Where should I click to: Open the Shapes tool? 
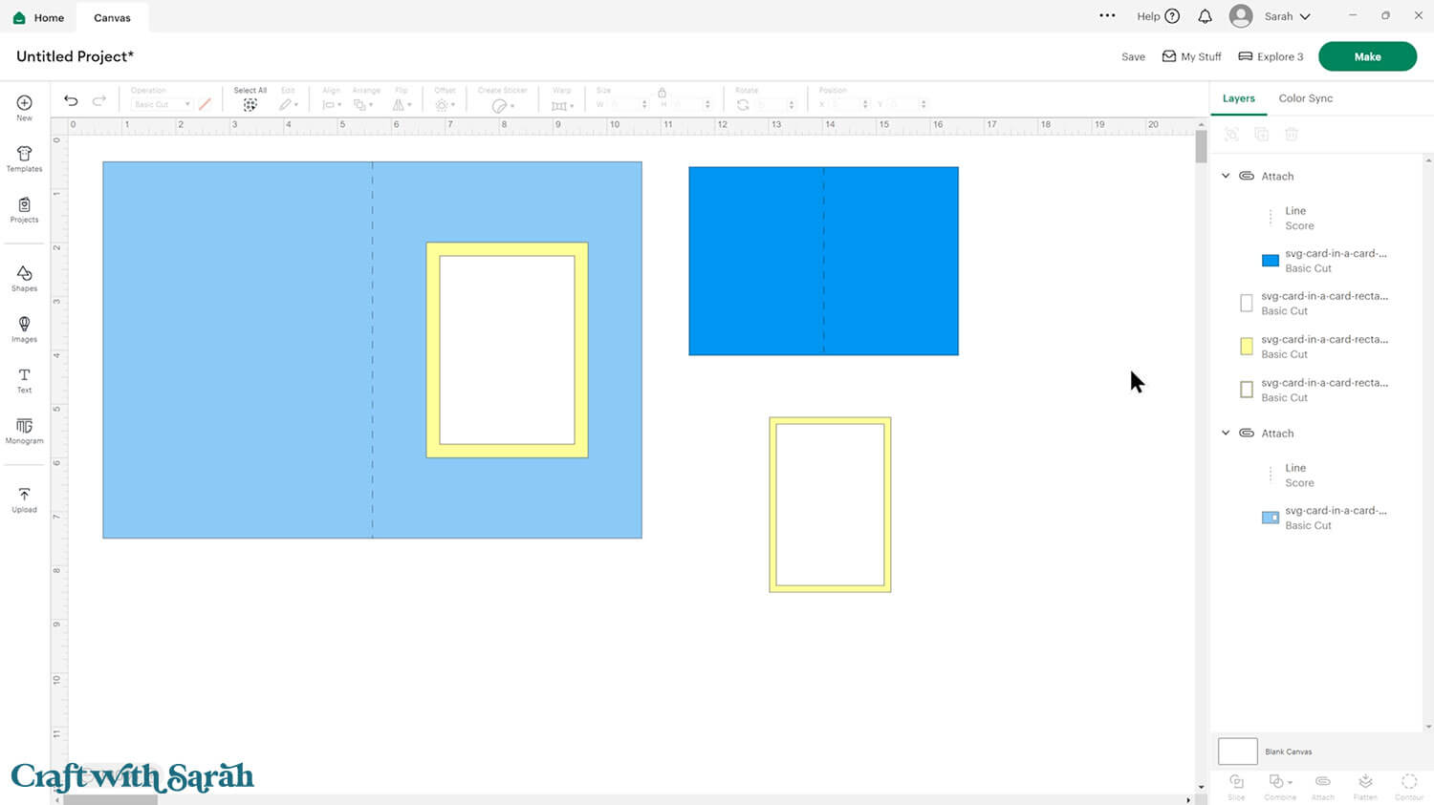pos(24,278)
